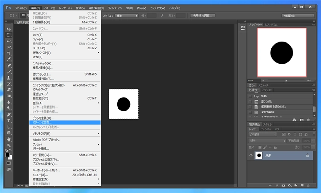
Task: Choose パターンを定義 menu item
Action: click(x=65, y=122)
